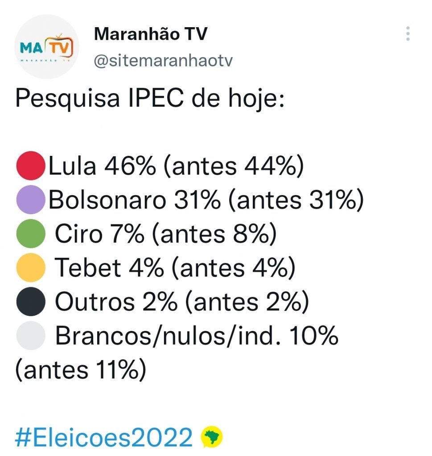Click the red circle beside Lula

coord(30,166)
